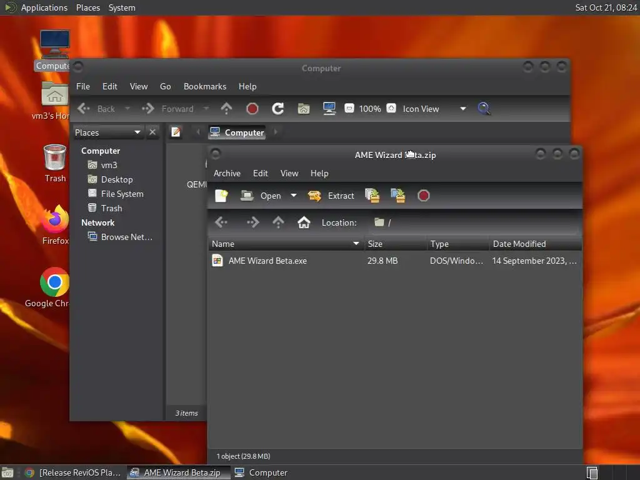Expand Open recent archives dropdown arrow
Image resolution: width=640 pixels, height=480 pixels.
pyautogui.click(x=294, y=196)
